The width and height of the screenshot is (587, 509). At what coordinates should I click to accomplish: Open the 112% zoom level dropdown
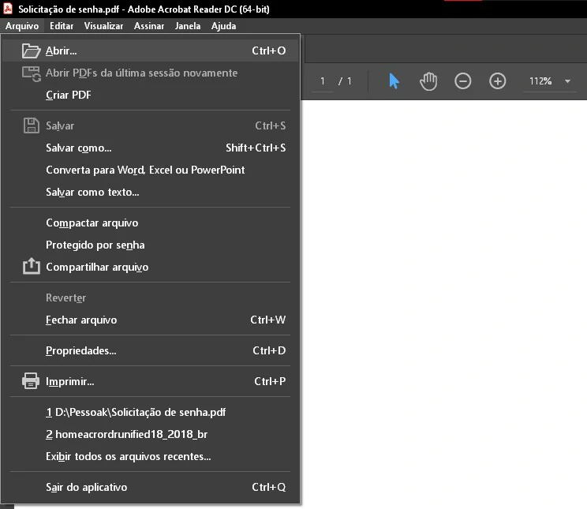(x=567, y=81)
